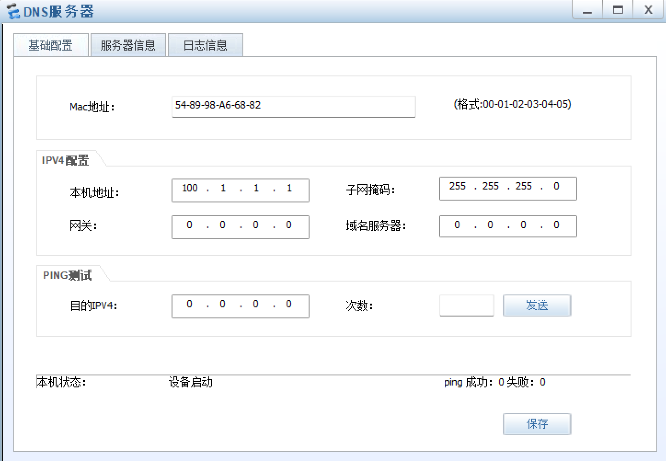Minimize the DNS服务器 window
Image resolution: width=666 pixels, height=461 pixels.
587,10
